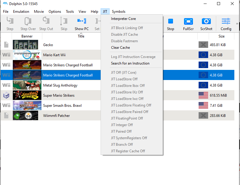Toggle JIT Block Linking Off
Image resolution: width=240 pixels, height=185 pixels.
(132, 28)
